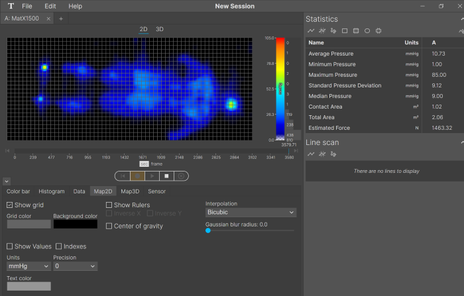Switch to the Histogram tab

[x=51, y=191]
